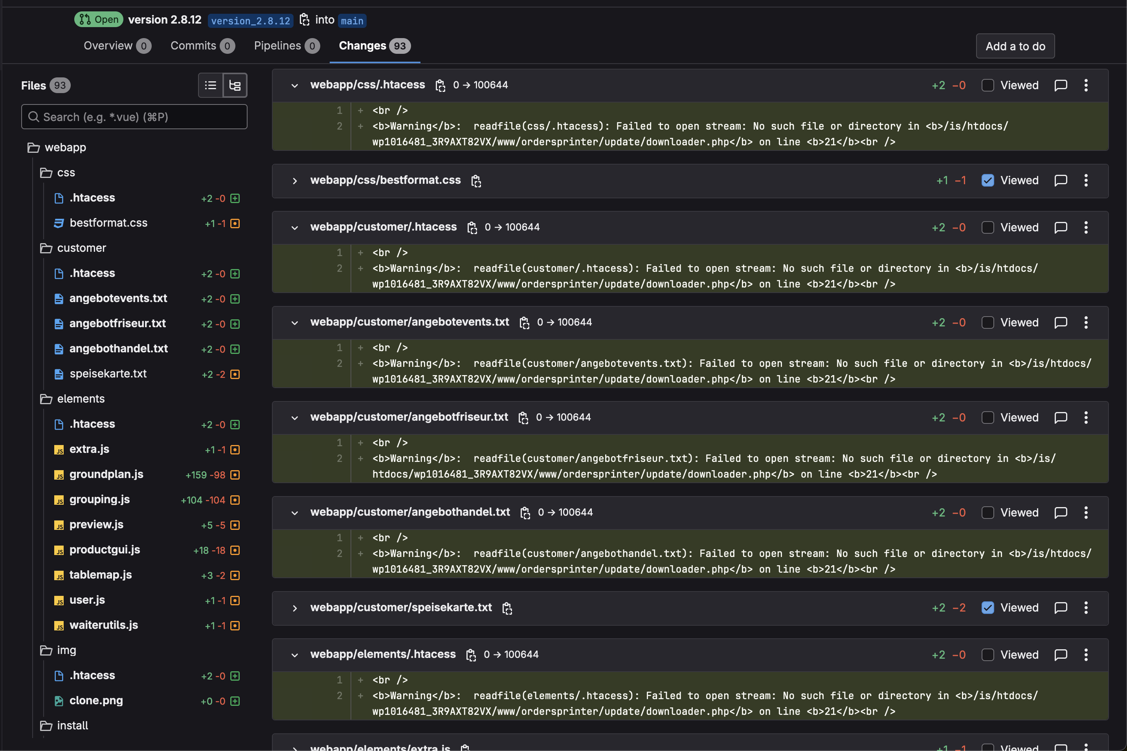This screenshot has height=751, width=1127.
Task: Uncheck Viewed for webapp/css/bestformat.css
Action: (x=988, y=181)
